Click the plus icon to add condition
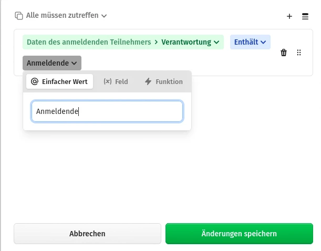 click(x=289, y=16)
